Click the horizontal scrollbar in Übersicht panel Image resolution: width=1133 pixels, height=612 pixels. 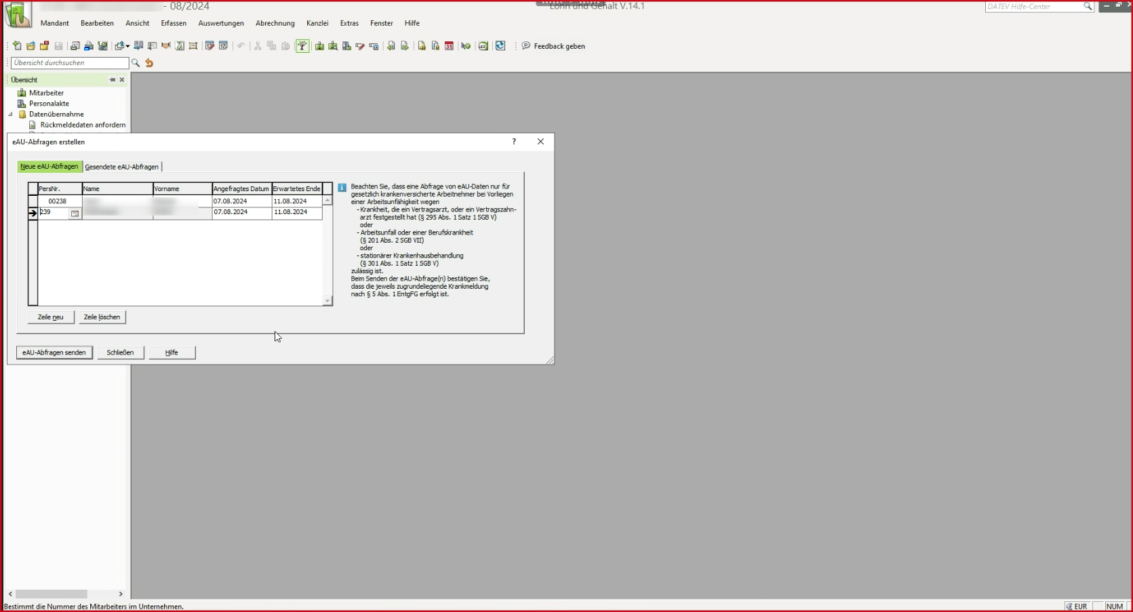(x=52, y=594)
